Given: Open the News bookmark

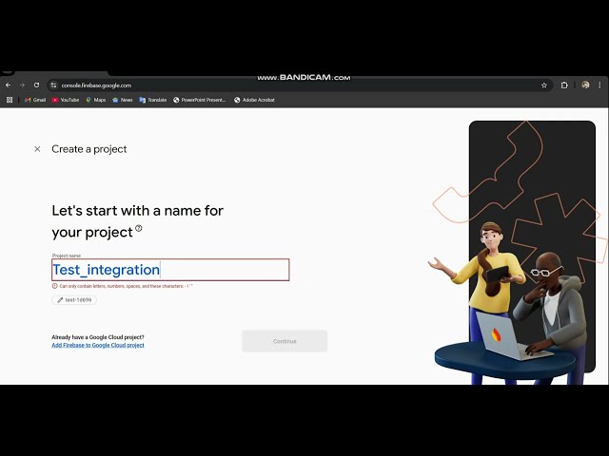Looking at the screenshot, I should tap(123, 100).
